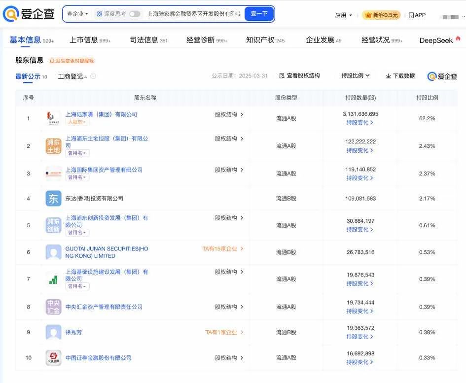Click the 上海国际集团资产管理 logo
The height and width of the screenshot is (383, 466).
click(53, 174)
